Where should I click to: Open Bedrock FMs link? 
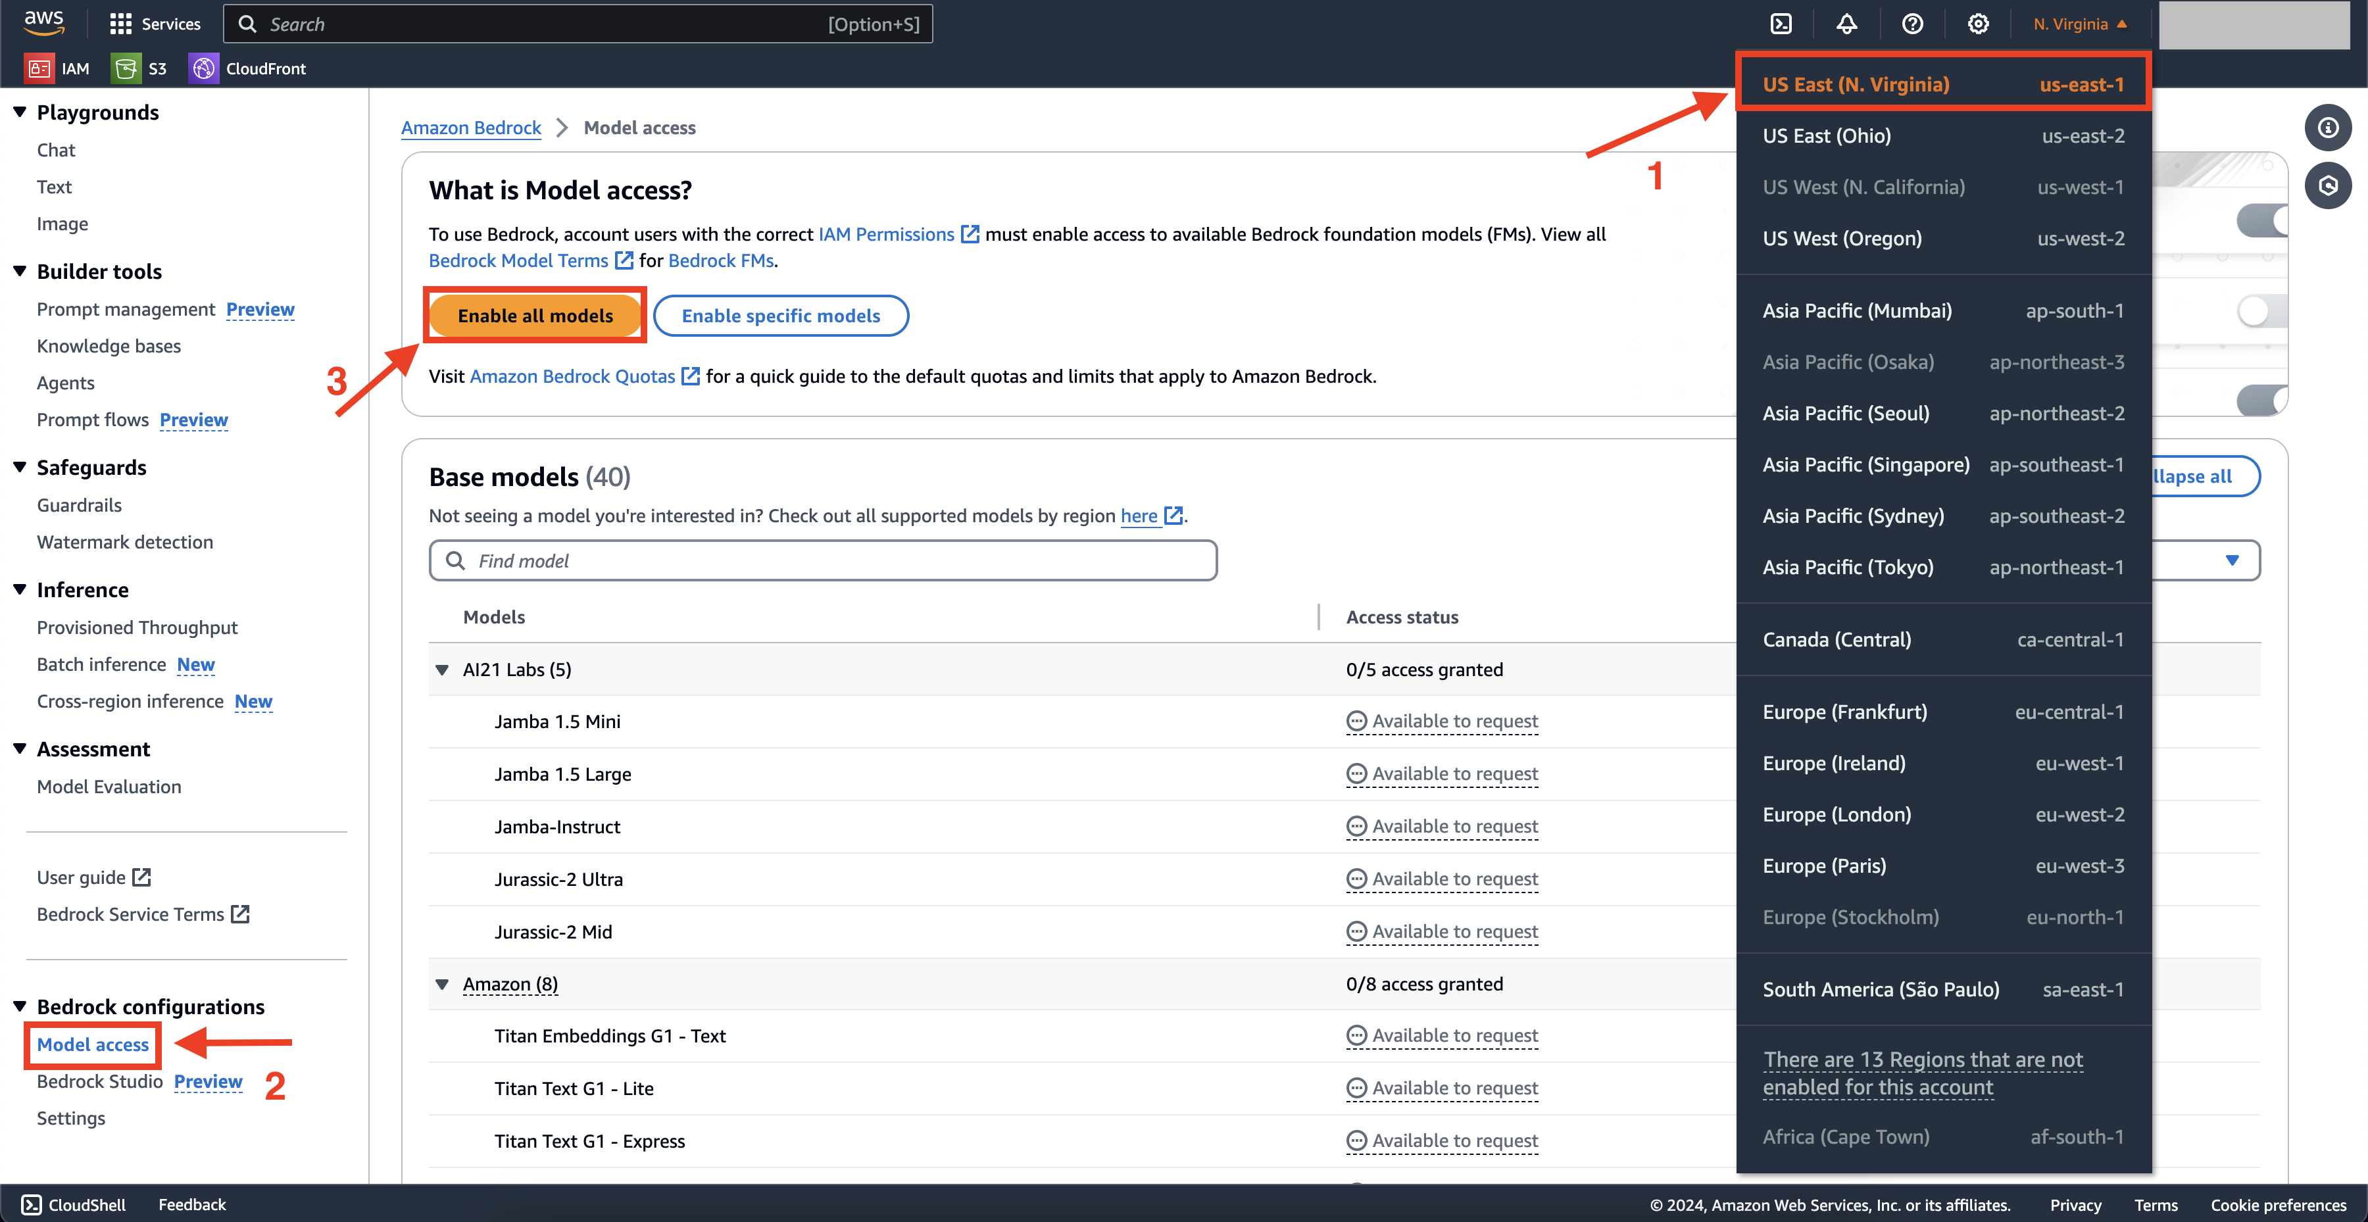pyautogui.click(x=721, y=261)
